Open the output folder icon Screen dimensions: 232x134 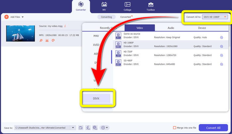(81, 128)
